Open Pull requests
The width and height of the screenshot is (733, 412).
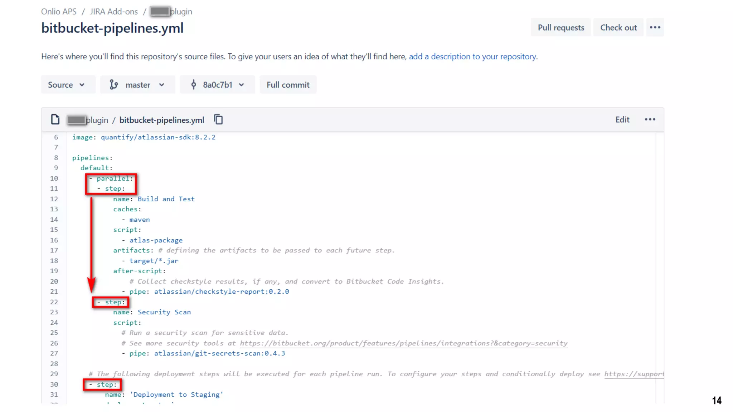click(x=561, y=28)
